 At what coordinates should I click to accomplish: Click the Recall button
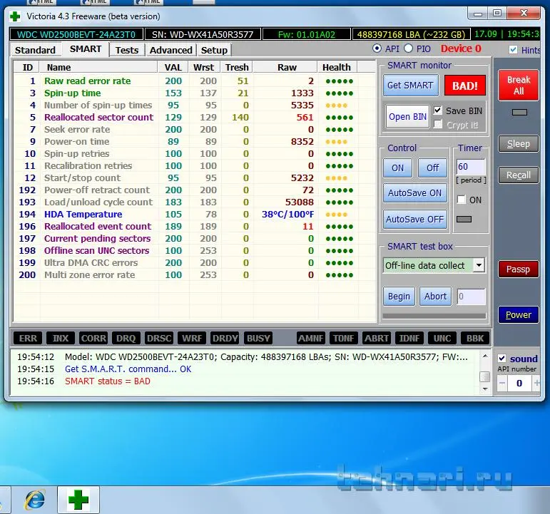tap(519, 175)
